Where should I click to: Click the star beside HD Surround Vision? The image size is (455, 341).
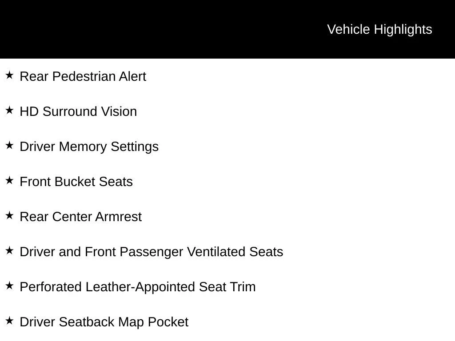pos(9,110)
